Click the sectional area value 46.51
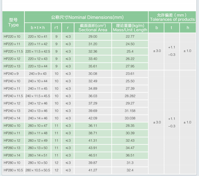The width and height of the screenshot is (199, 176). pyautogui.click(x=93, y=155)
